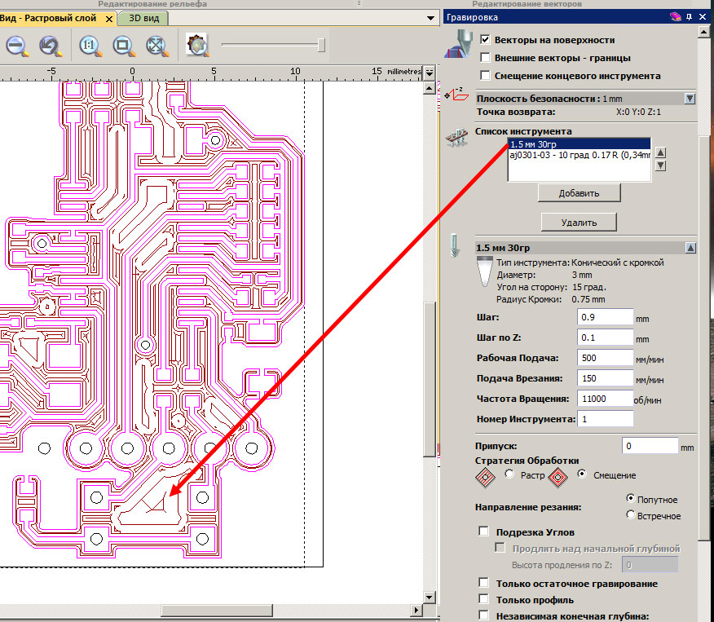Screen dimensions: 714x622
Task: Open the view tabs dropdown arrow
Action: [430, 18]
